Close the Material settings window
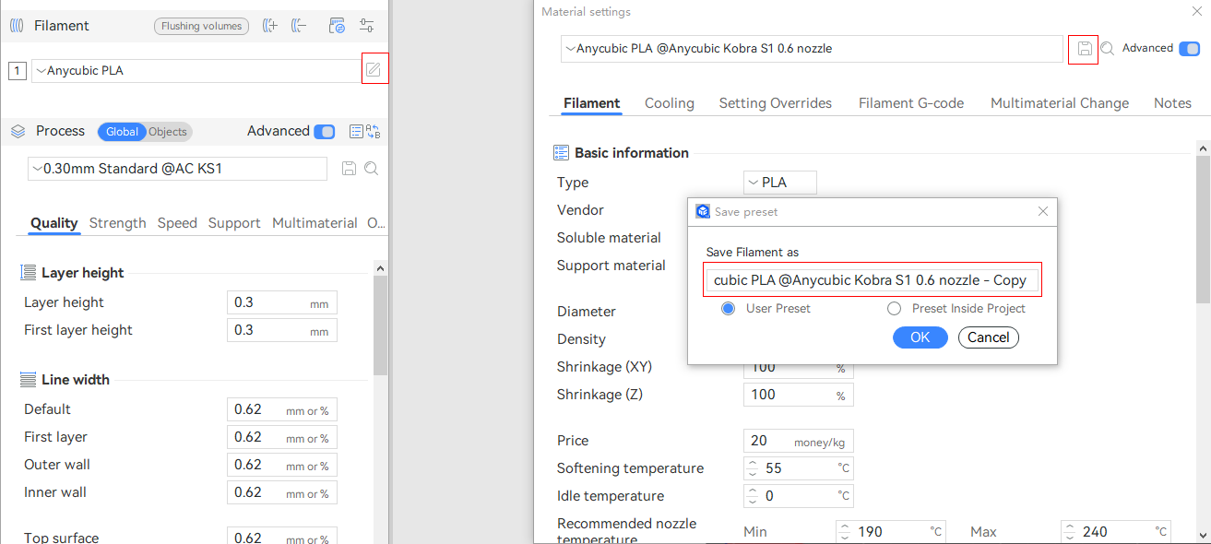 pos(1197,11)
